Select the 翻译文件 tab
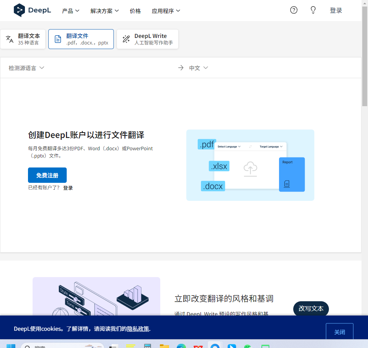Screen dimensions: 368x348 (81, 39)
